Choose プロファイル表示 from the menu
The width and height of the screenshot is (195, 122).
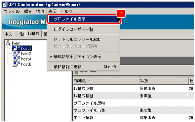tap(84, 19)
